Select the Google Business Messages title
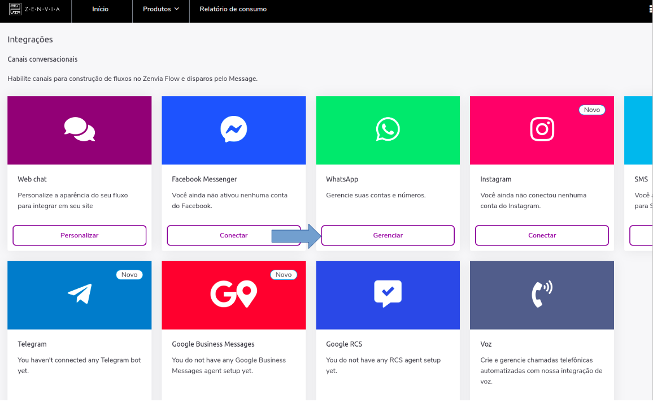 tap(213, 344)
